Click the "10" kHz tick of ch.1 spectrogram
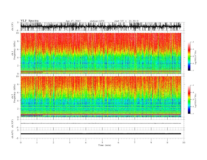207x160 pixels. click(18, 33)
